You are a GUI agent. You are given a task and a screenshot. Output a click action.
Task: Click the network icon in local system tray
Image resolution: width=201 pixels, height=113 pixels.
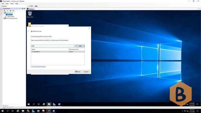point(185,111)
